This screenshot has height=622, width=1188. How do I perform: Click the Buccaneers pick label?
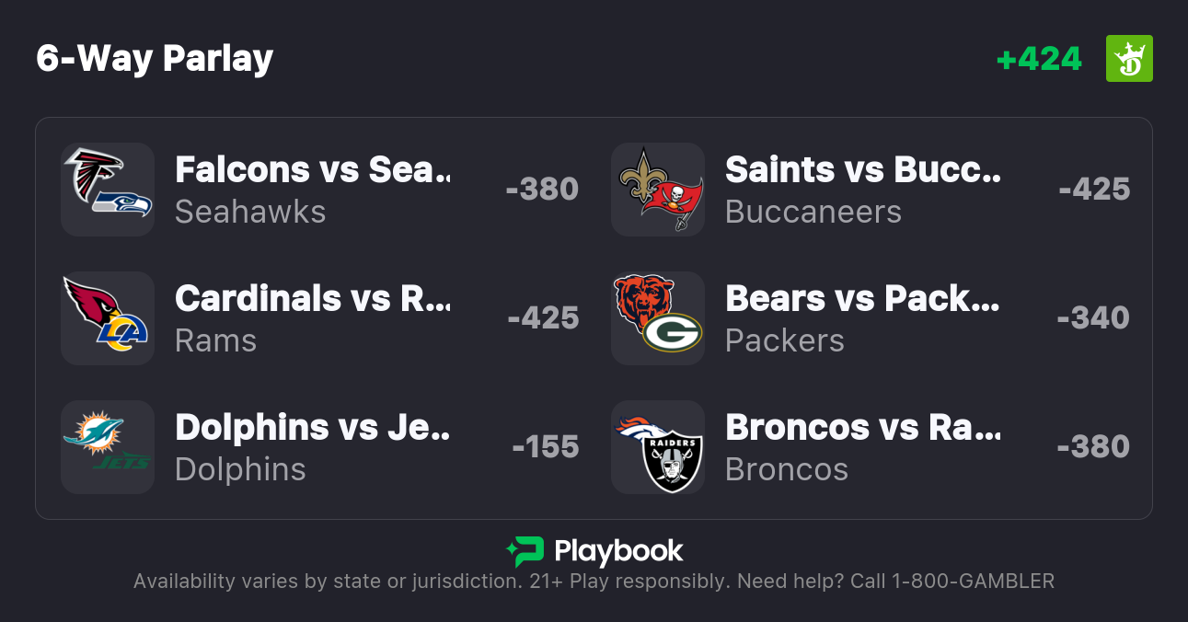813,212
